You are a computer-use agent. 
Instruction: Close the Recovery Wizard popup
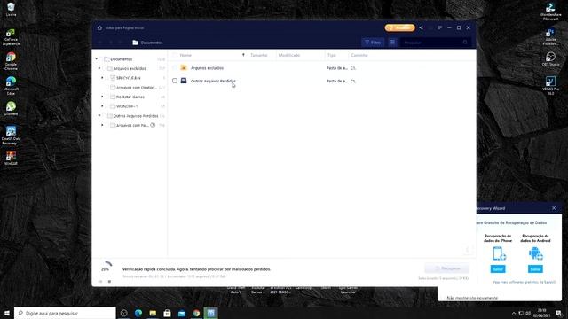(x=554, y=208)
